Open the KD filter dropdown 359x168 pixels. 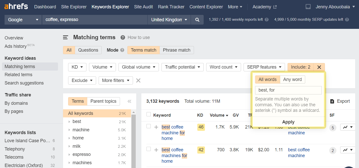pos(77,67)
